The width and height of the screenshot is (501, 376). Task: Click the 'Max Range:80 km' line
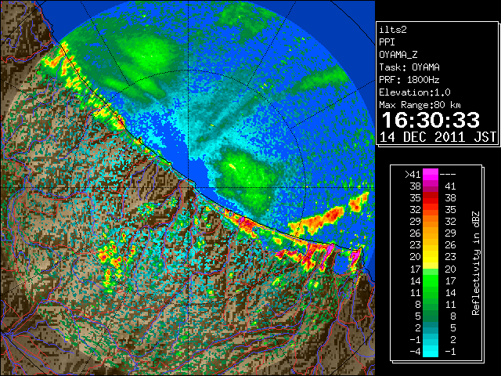pos(420,105)
